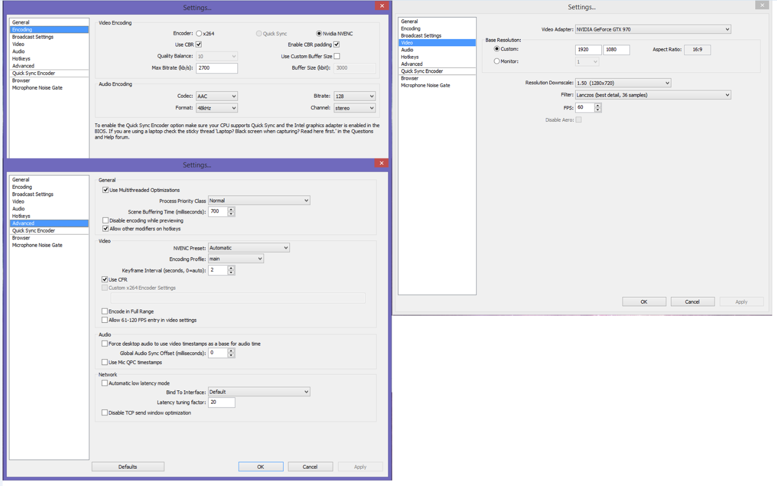This screenshot has height=486, width=777.
Task: Click Cancel in the Advanced settings window
Action: coord(310,467)
